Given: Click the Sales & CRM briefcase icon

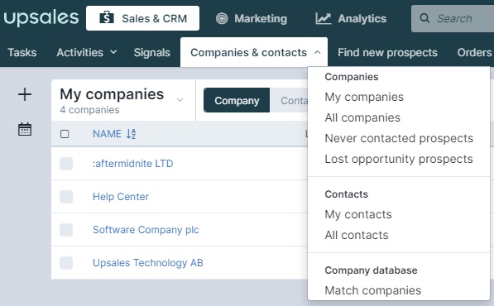Looking at the screenshot, I should click(107, 18).
